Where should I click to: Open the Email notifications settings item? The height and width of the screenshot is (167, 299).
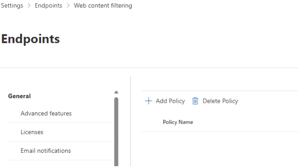point(46,151)
